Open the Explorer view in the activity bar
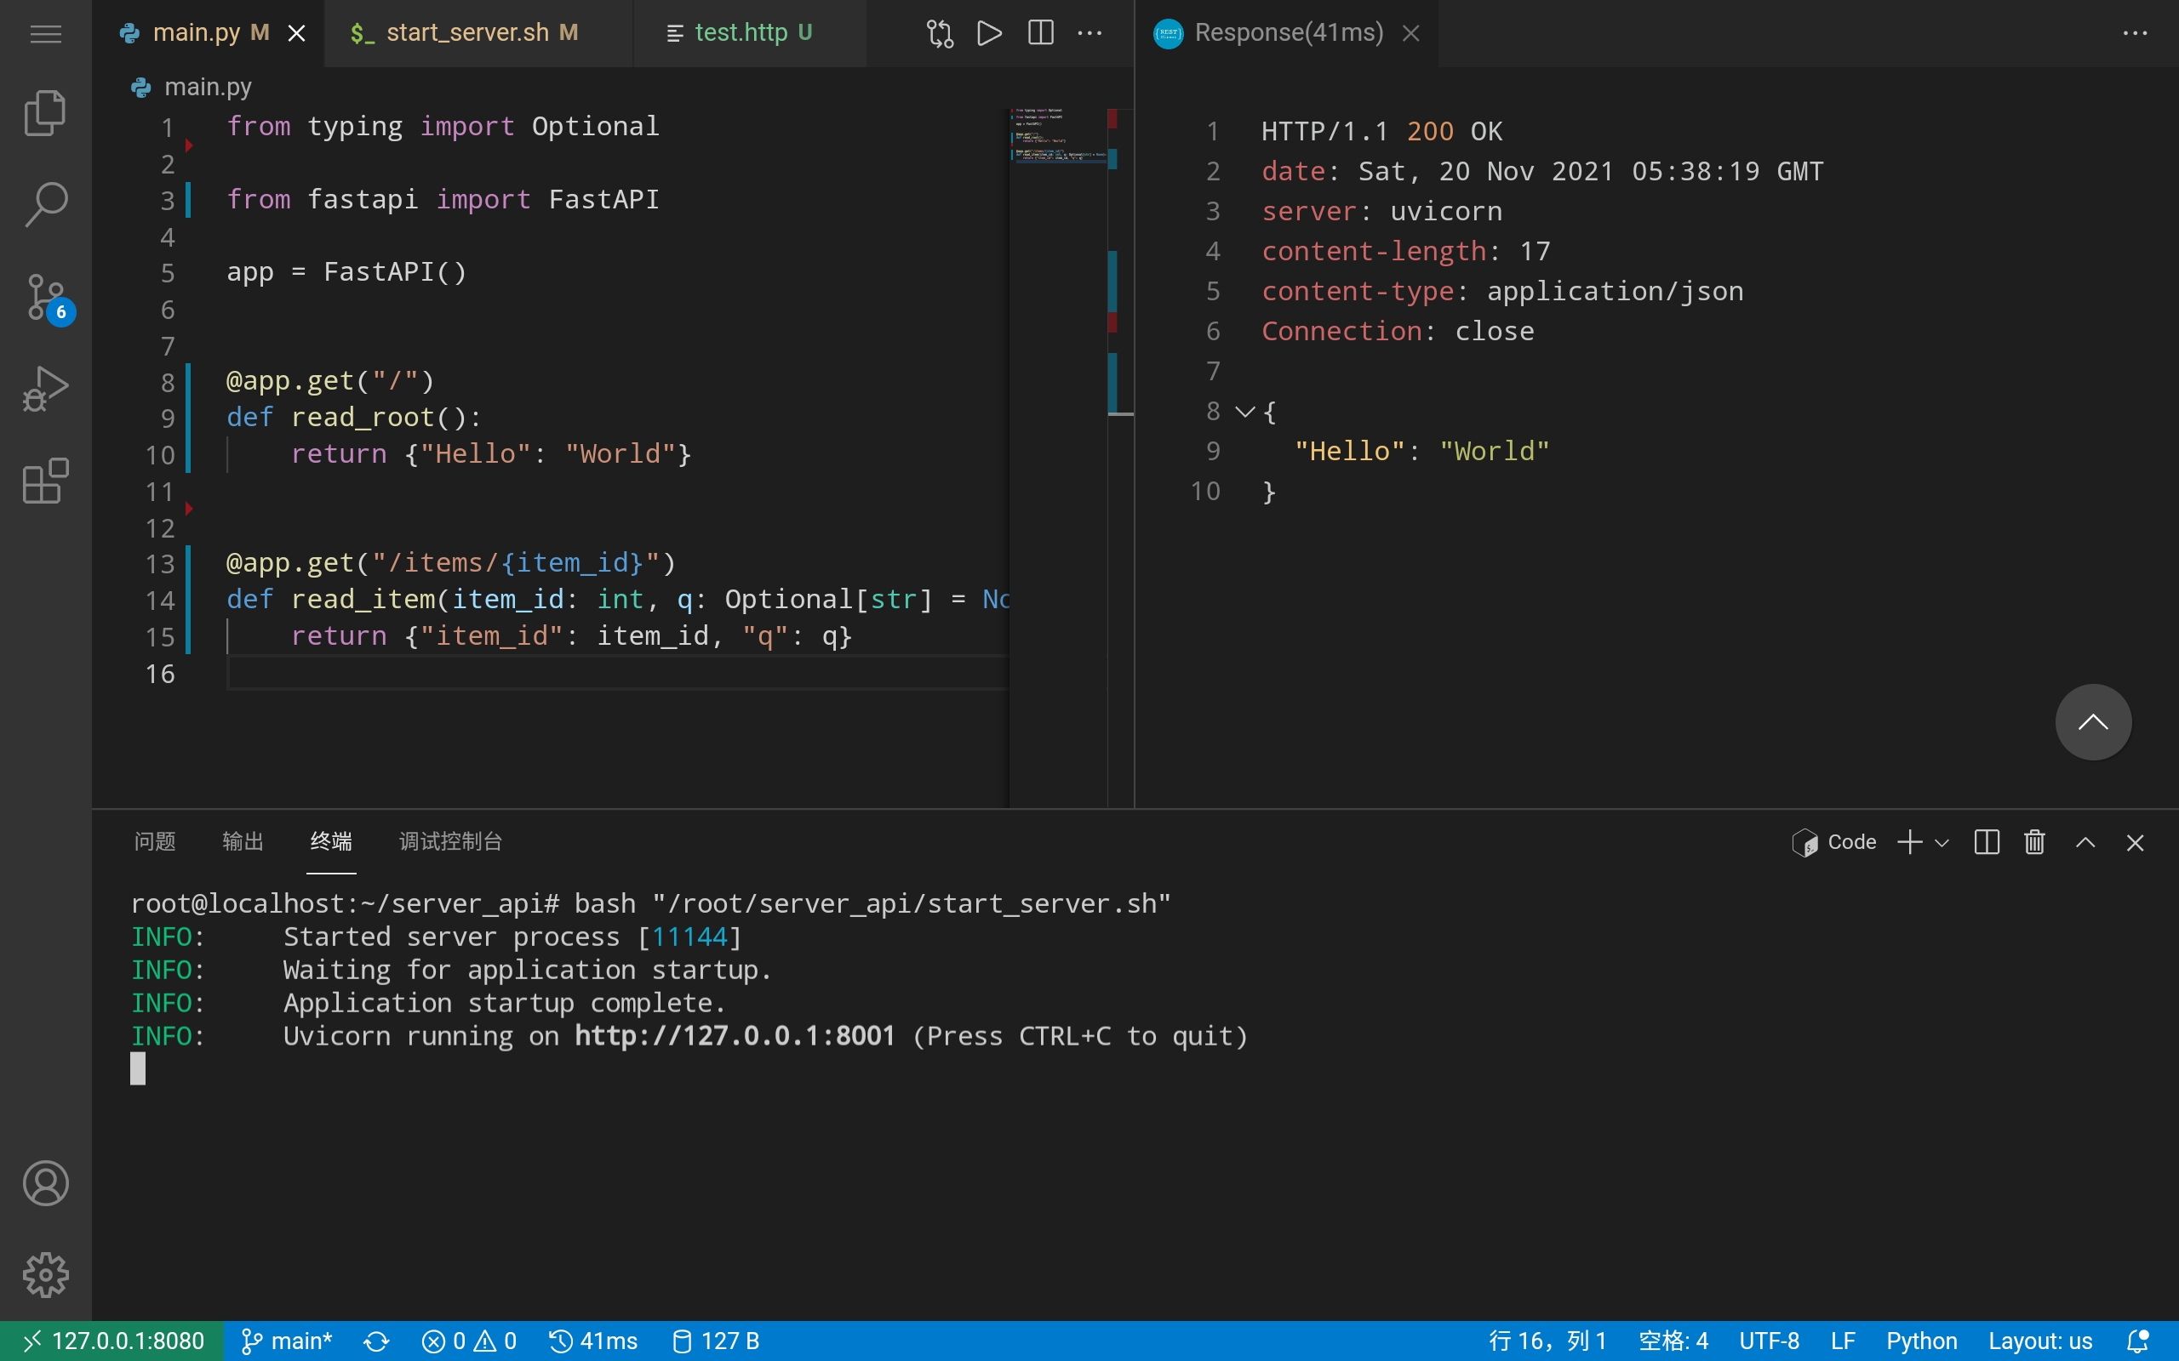Screen dimensions: 2179x1361 click(x=45, y=113)
